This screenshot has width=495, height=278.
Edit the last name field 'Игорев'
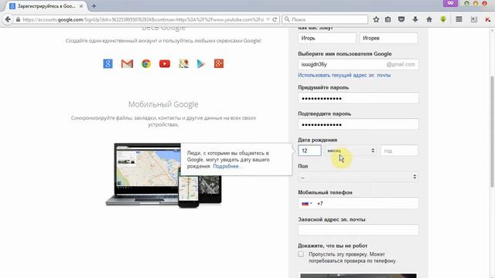[388, 38]
